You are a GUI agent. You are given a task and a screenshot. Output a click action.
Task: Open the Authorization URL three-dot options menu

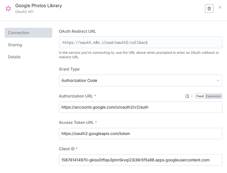coord(192,96)
